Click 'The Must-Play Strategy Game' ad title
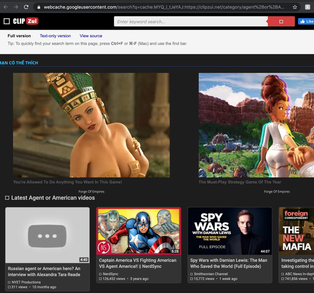 pyautogui.click(x=240, y=182)
